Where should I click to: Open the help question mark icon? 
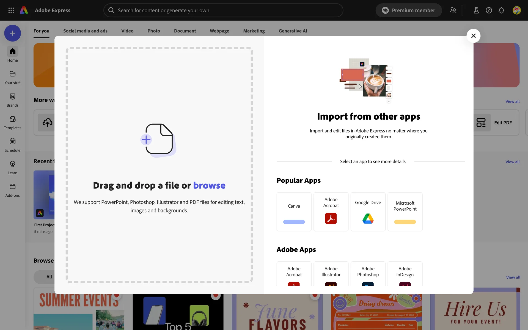click(489, 10)
